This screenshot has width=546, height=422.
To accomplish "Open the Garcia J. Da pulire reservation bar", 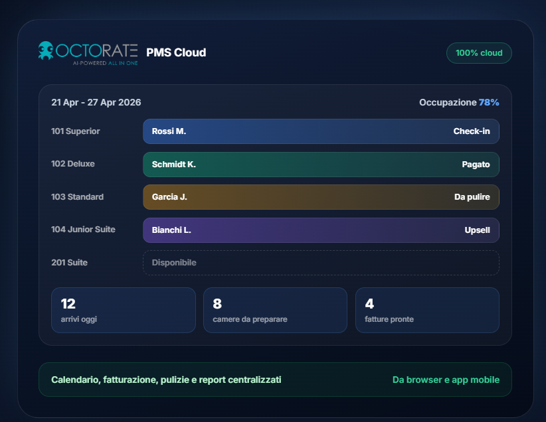I will pyautogui.click(x=321, y=197).
